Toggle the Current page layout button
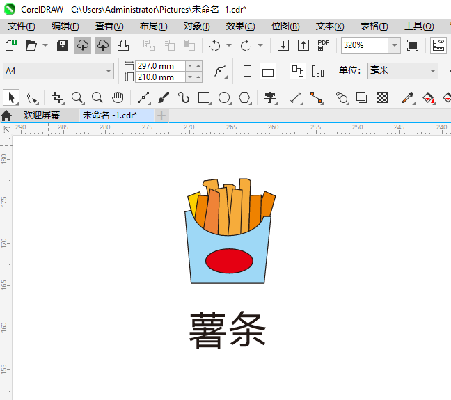Image resolution: width=451 pixels, height=400 pixels. pos(318,71)
